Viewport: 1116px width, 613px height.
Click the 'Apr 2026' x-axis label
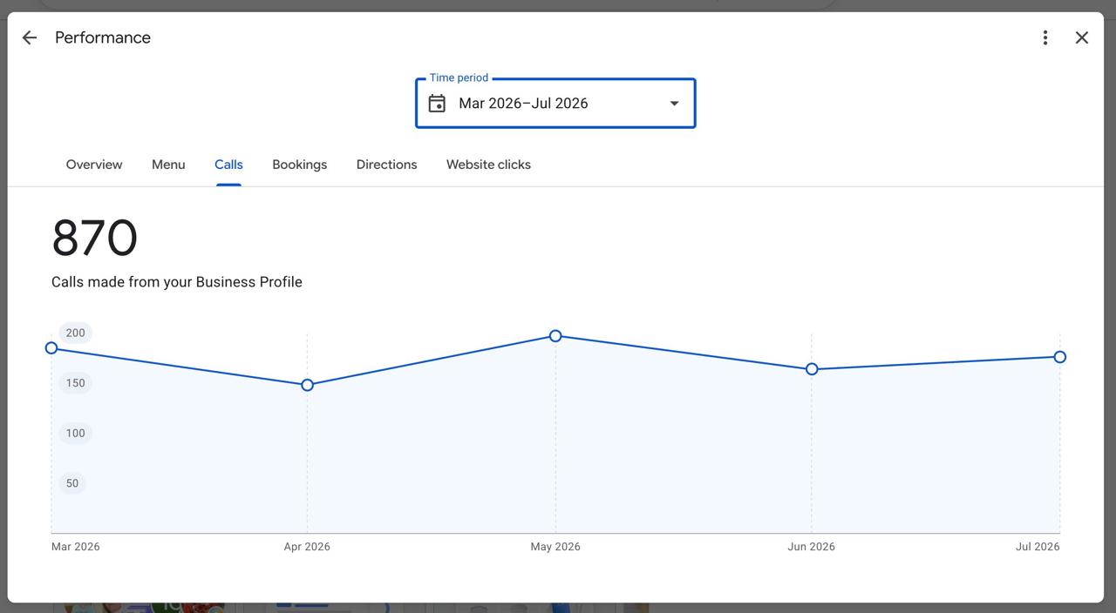(x=307, y=547)
